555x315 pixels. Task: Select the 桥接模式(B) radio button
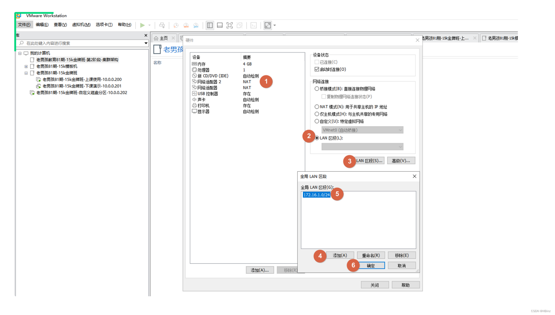click(317, 89)
